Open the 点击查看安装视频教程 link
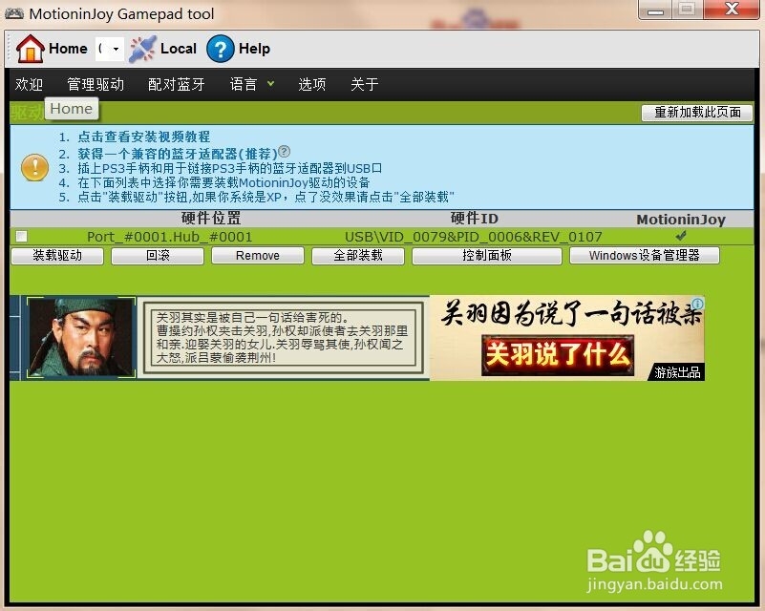This screenshot has height=611, width=765. point(144,137)
